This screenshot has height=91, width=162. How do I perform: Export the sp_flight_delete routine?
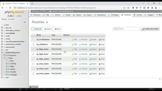pos(93,49)
